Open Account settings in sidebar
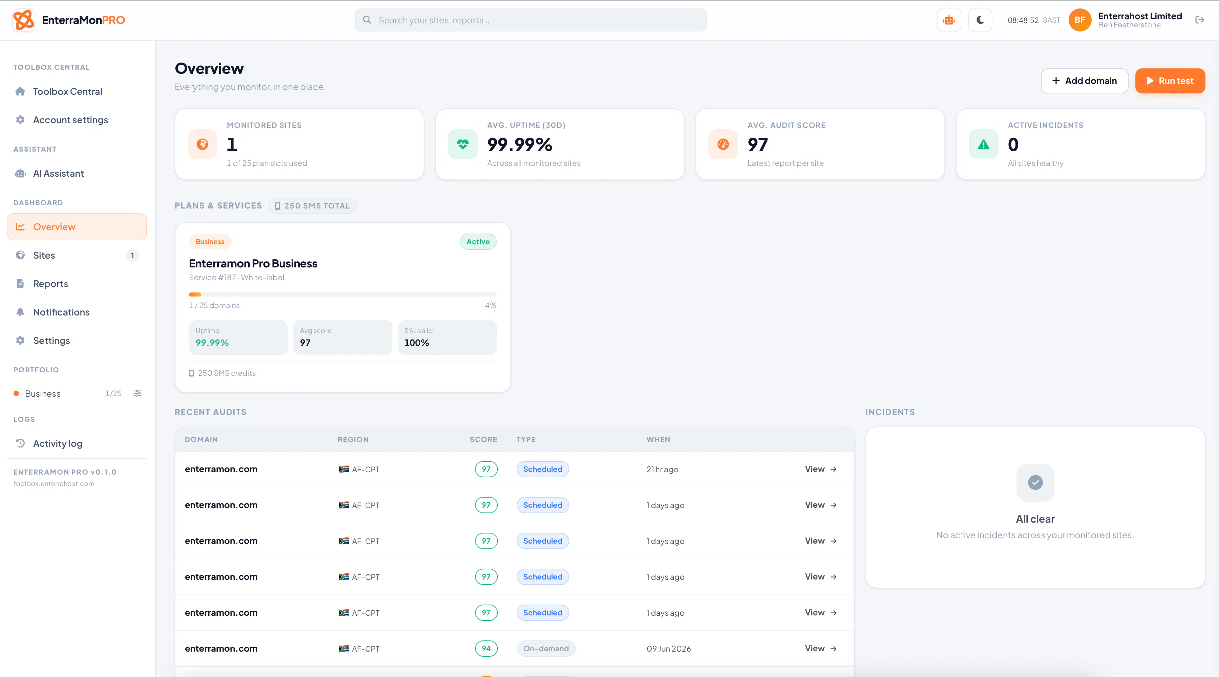This screenshot has height=677, width=1219. click(77, 120)
